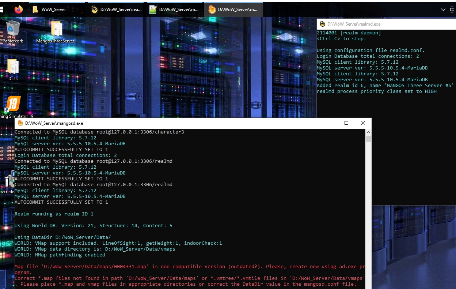Screen dimensions: 456x289
Task: Switch to the D:\WoW_Server\rea... taskbar window
Action: coord(117,10)
